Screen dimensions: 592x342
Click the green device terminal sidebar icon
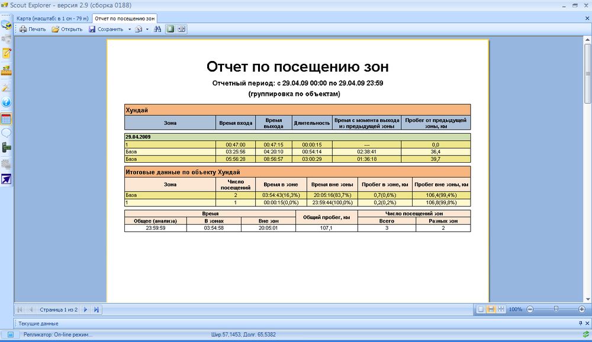pos(7,147)
